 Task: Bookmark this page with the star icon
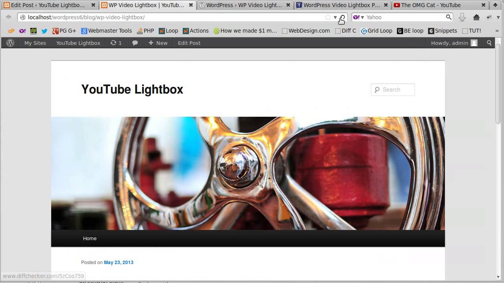point(328,17)
